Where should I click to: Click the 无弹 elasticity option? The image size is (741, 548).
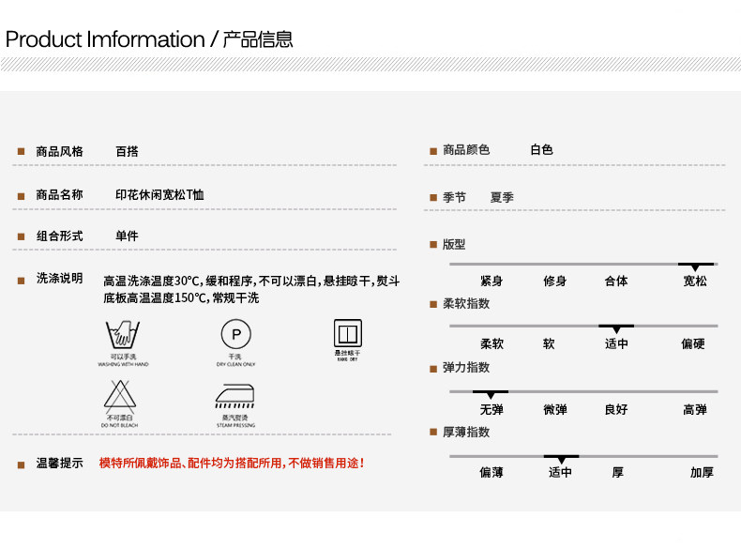coord(491,409)
